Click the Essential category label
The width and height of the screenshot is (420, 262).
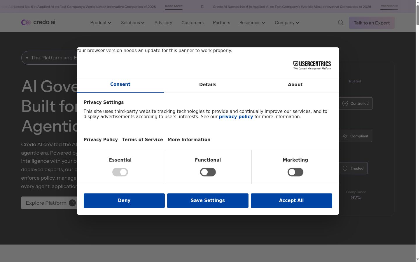tap(120, 160)
